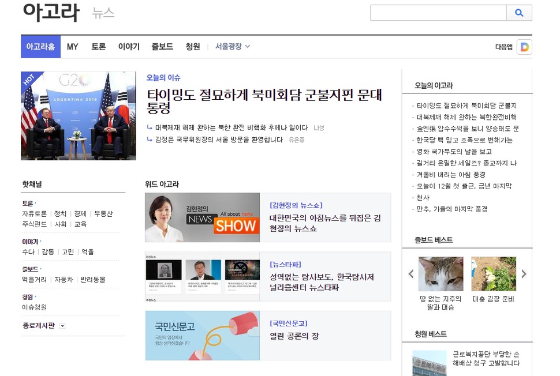Open the cat photo thumbnail
This screenshot has height=376, width=560.
440,273
